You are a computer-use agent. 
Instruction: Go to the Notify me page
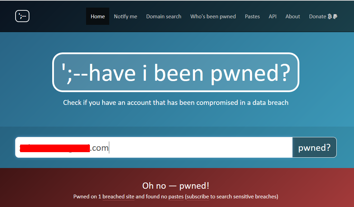[x=125, y=17]
